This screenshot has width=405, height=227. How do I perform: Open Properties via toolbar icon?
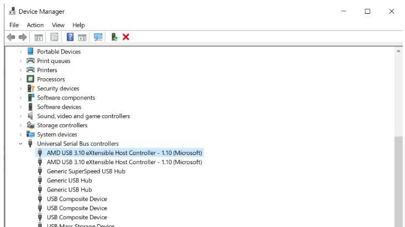tap(54, 37)
